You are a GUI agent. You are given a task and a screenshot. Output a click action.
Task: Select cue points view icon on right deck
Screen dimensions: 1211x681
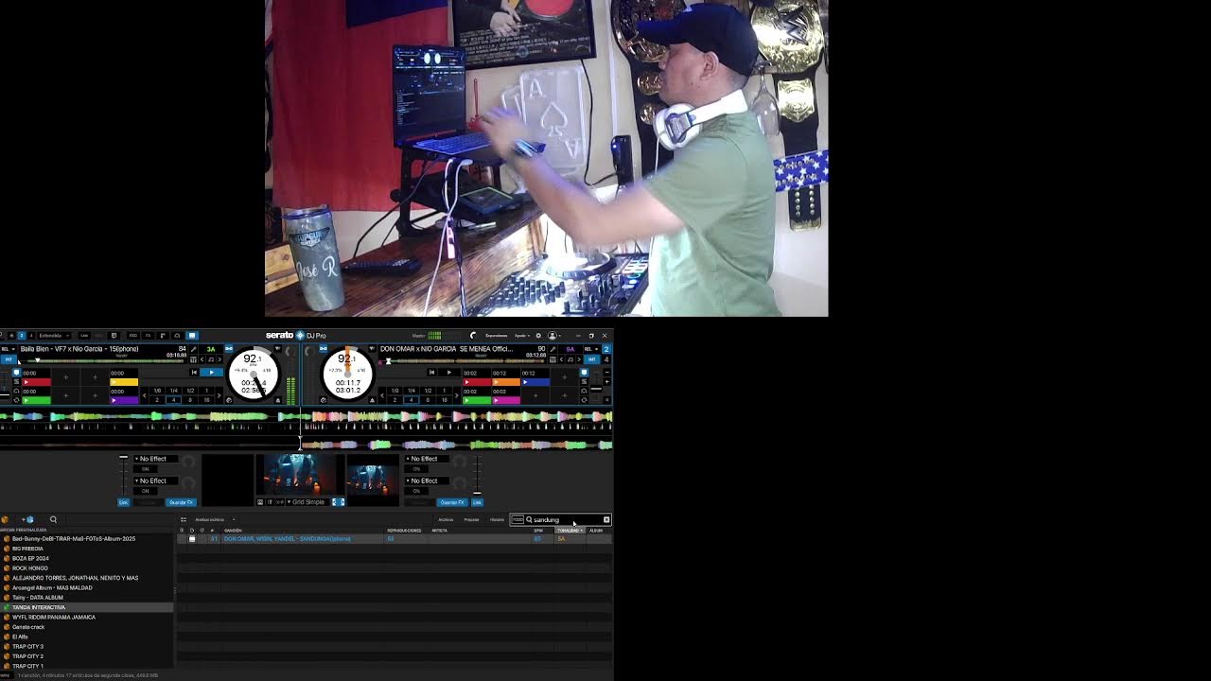coord(584,372)
